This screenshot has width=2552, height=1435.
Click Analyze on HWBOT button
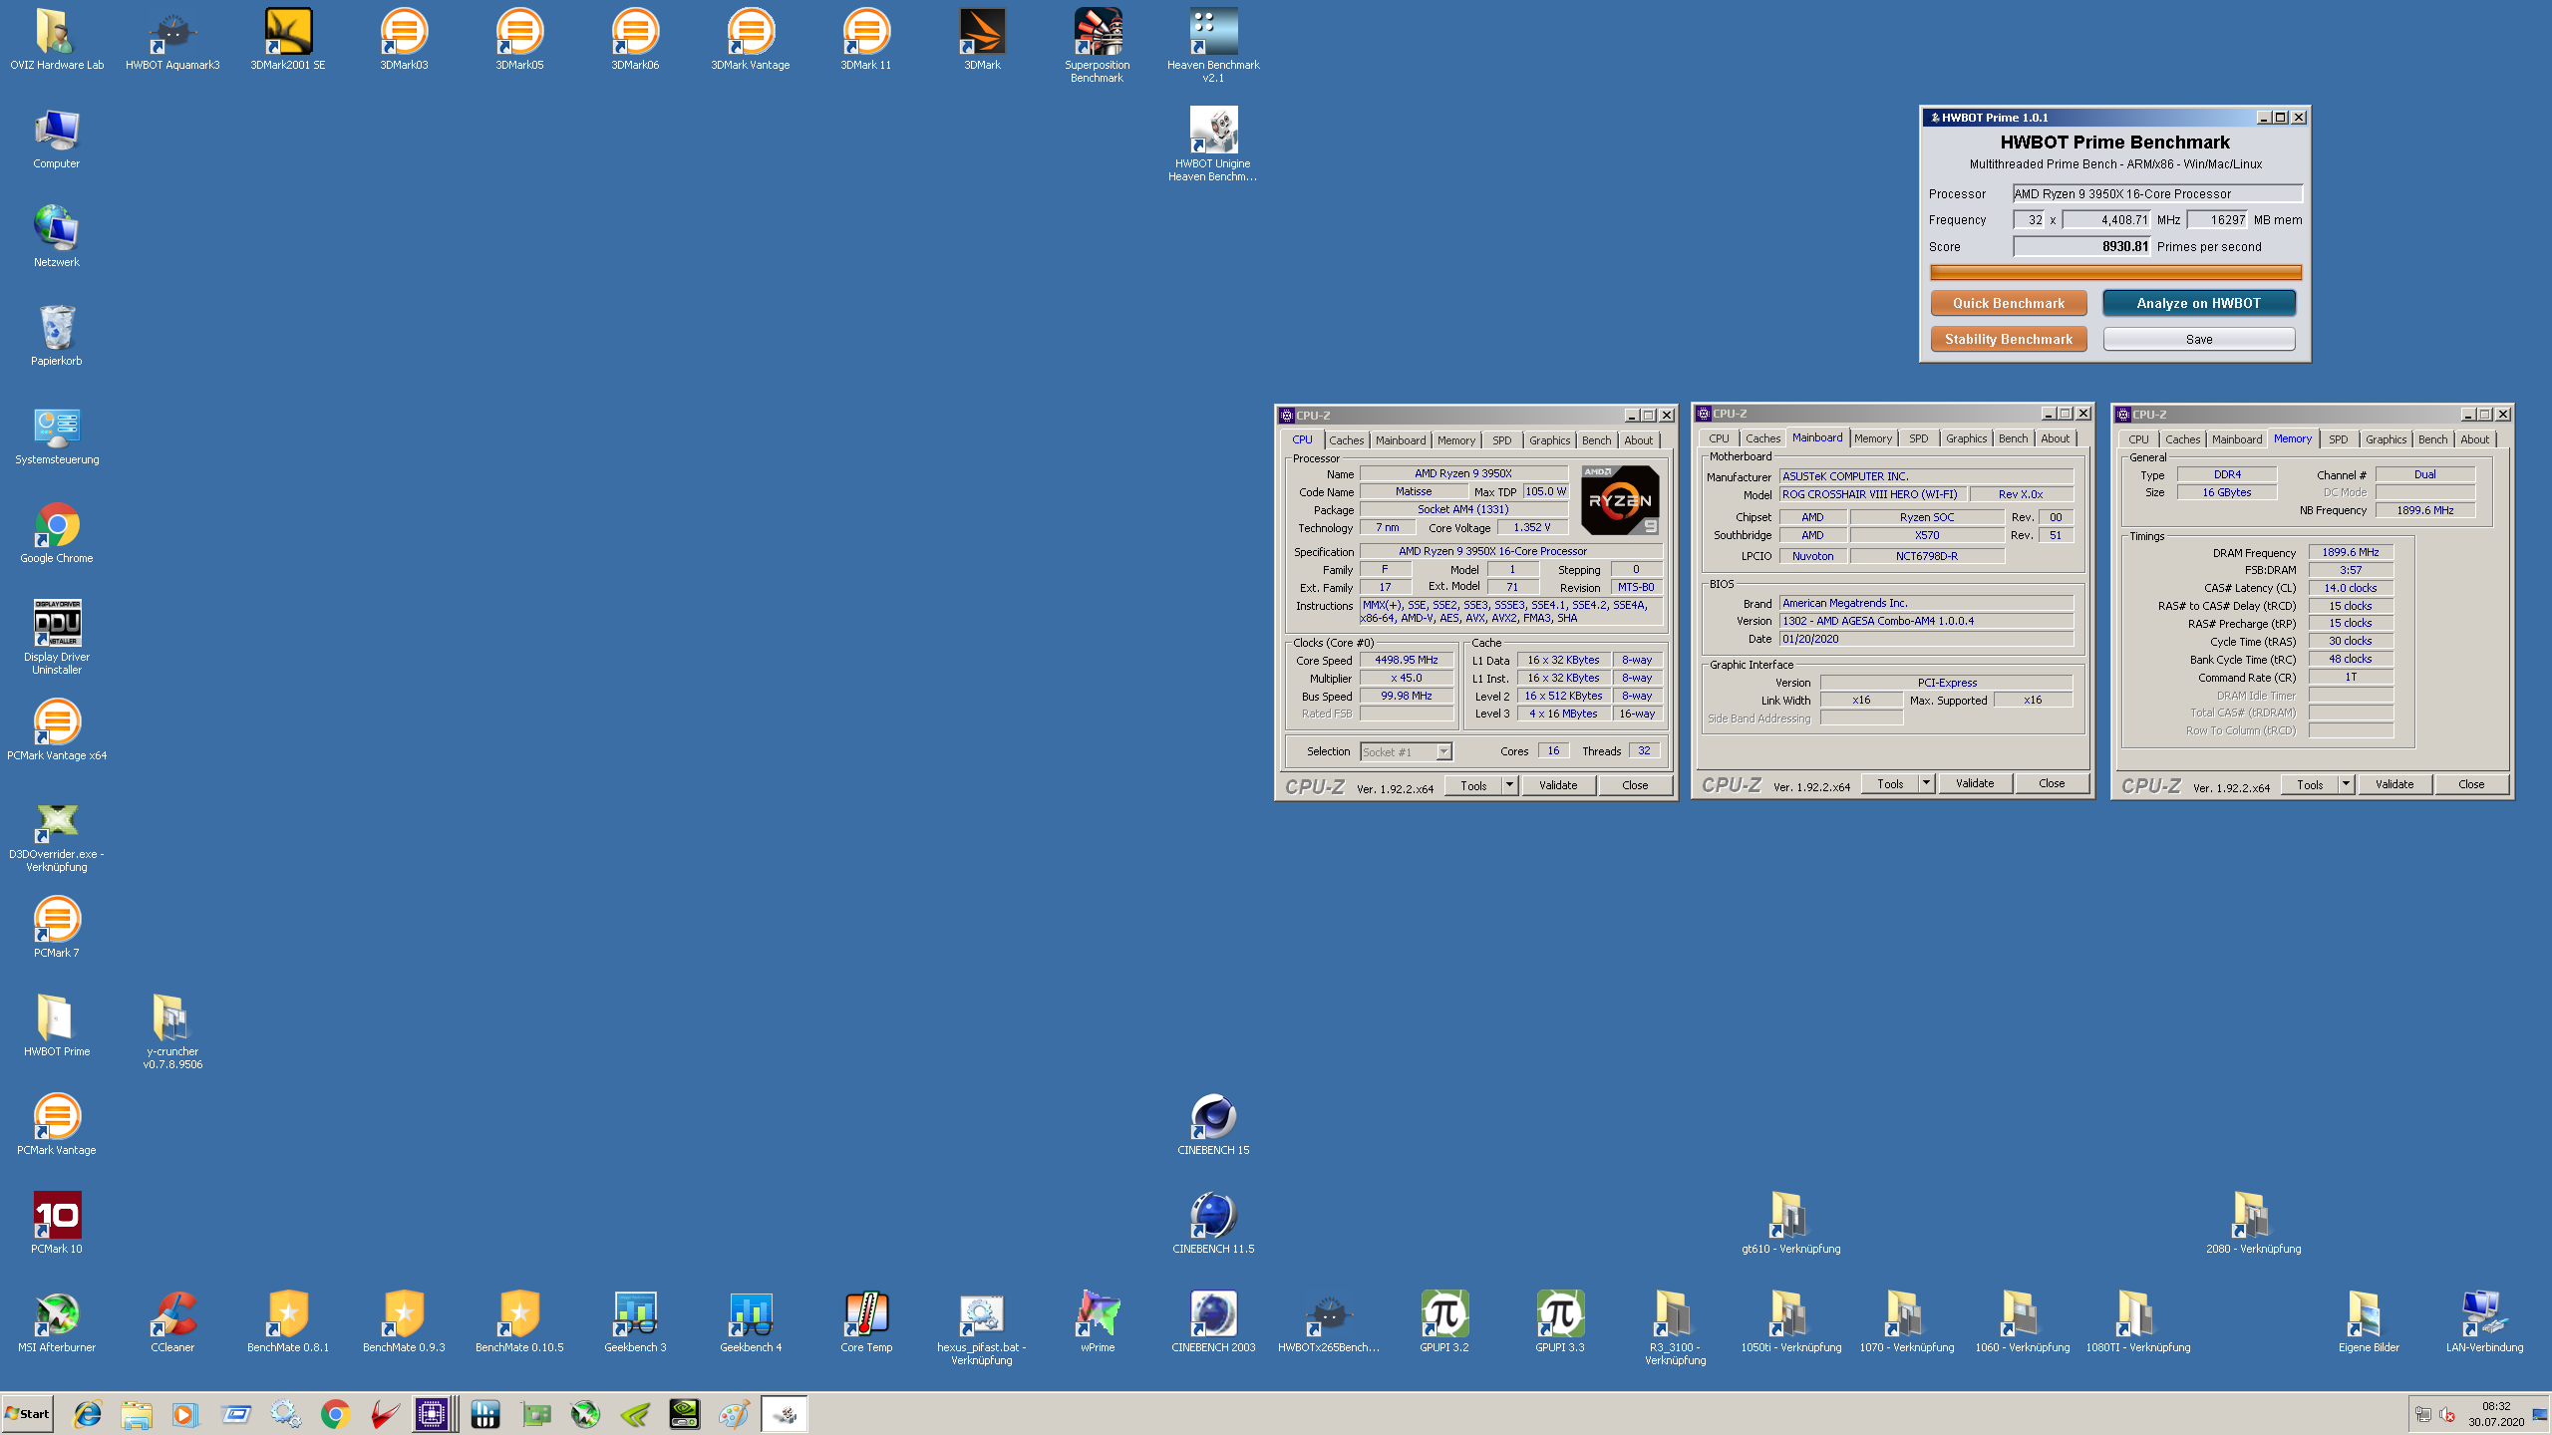tap(2198, 303)
